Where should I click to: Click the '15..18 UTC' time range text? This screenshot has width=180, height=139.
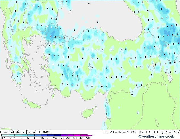[x=149, y=132]
